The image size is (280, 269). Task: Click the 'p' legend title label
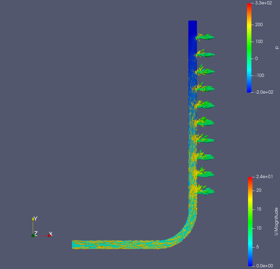click(x=276, y=48)
